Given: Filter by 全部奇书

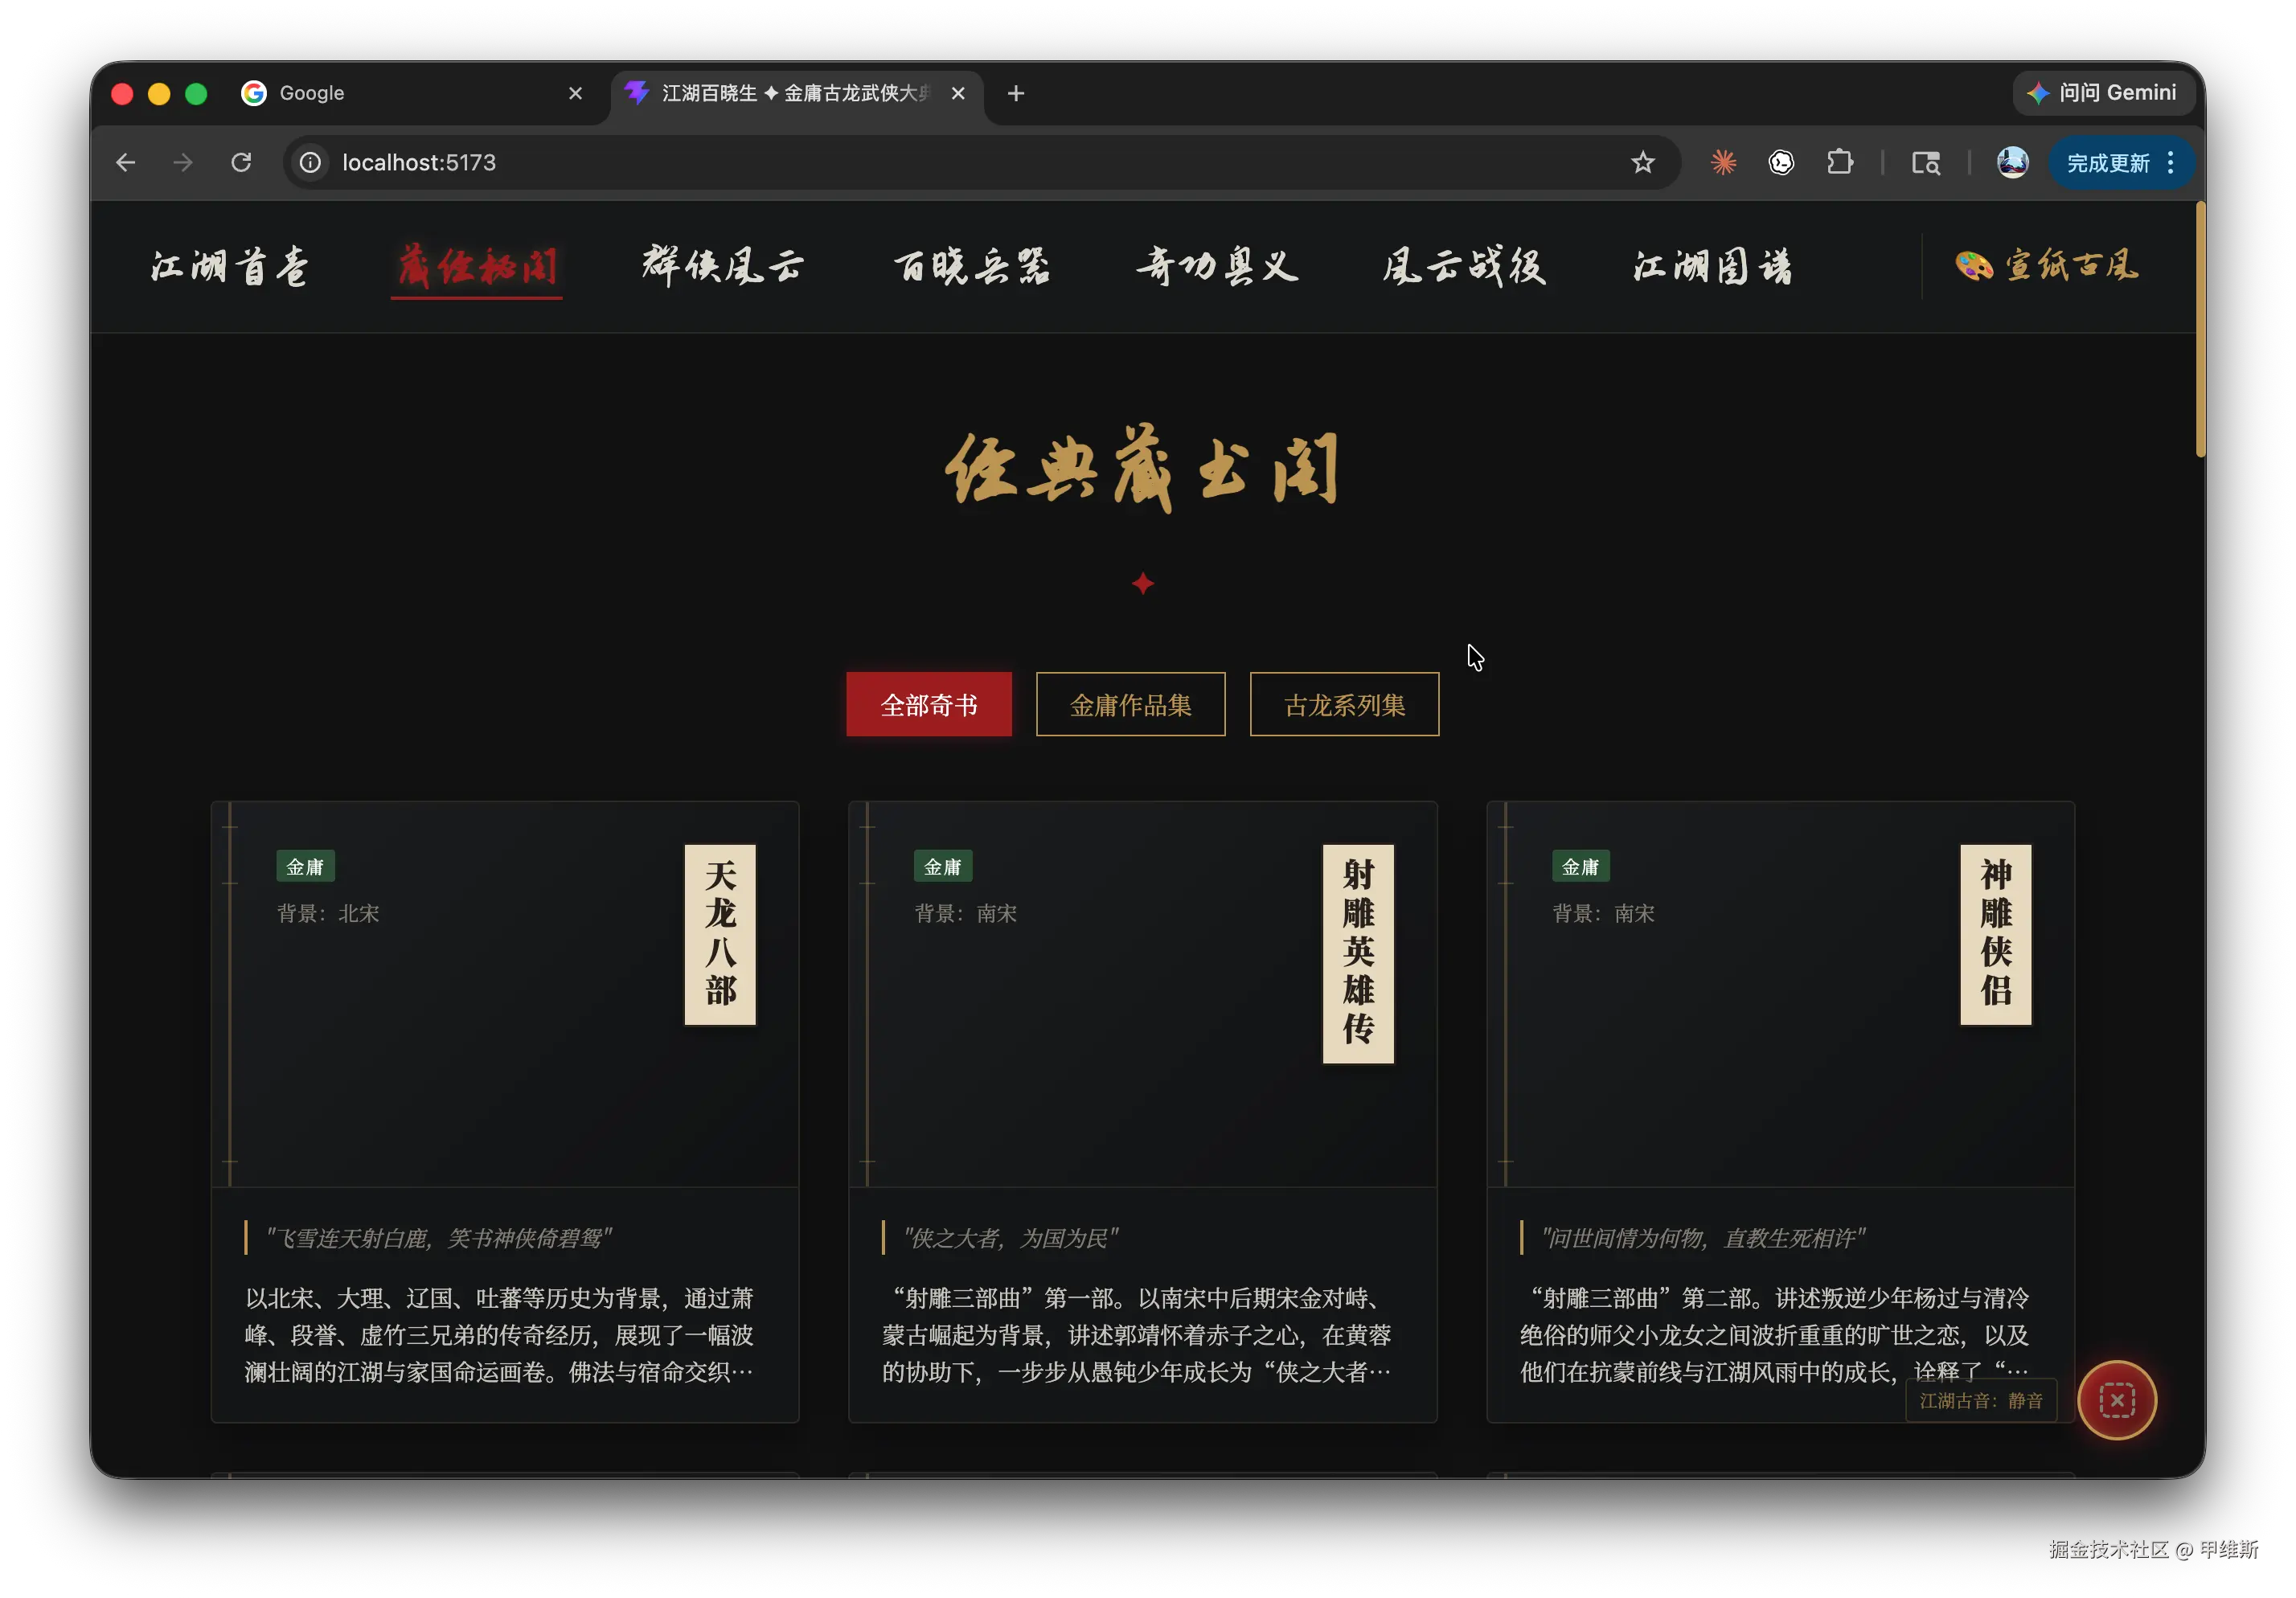Looking at the screenshot, I should click(928, 704).
